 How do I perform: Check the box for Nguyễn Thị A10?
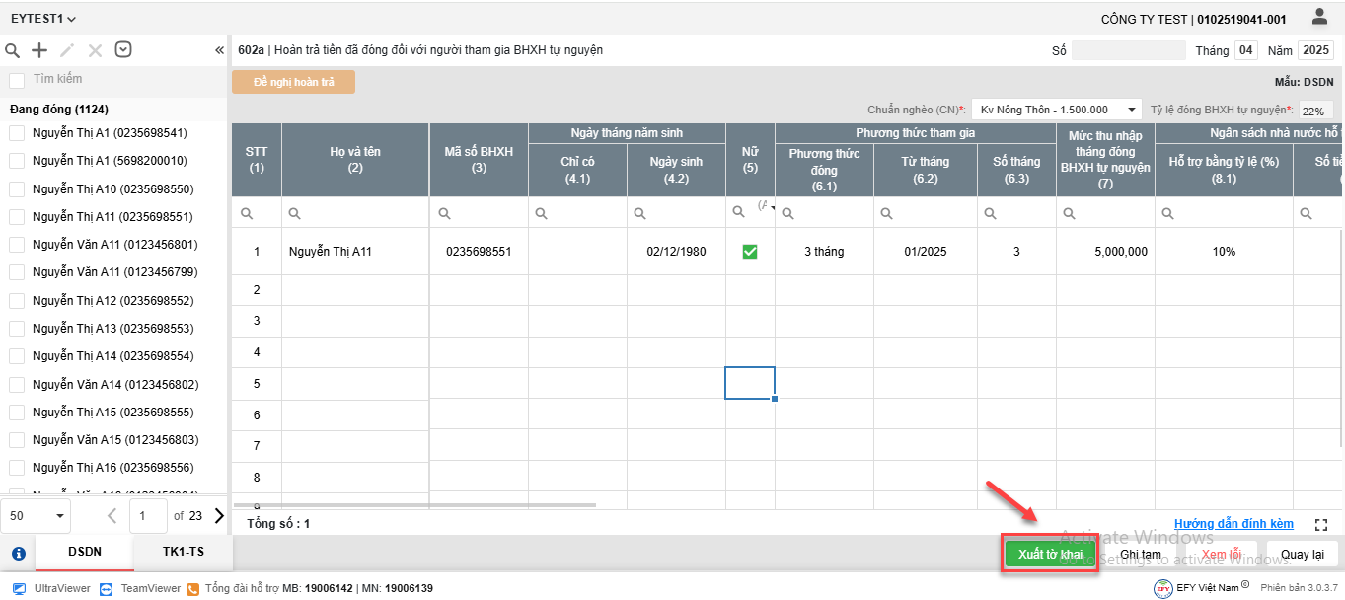(17, 188)
